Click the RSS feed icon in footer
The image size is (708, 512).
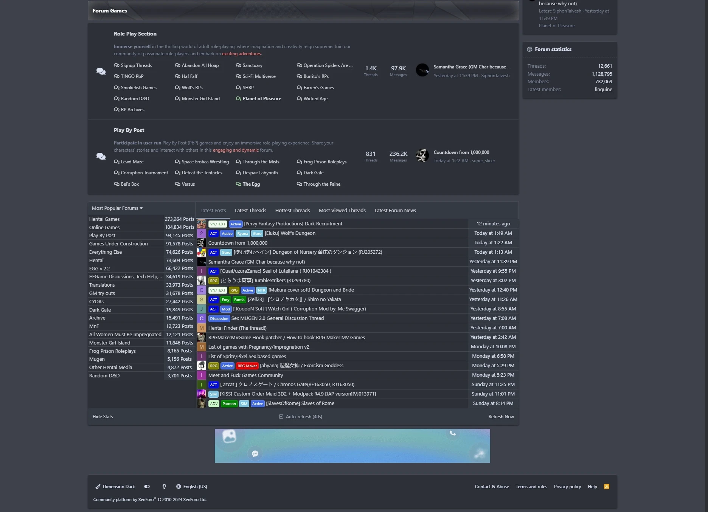pyautogui.click(x=606, y=487)
